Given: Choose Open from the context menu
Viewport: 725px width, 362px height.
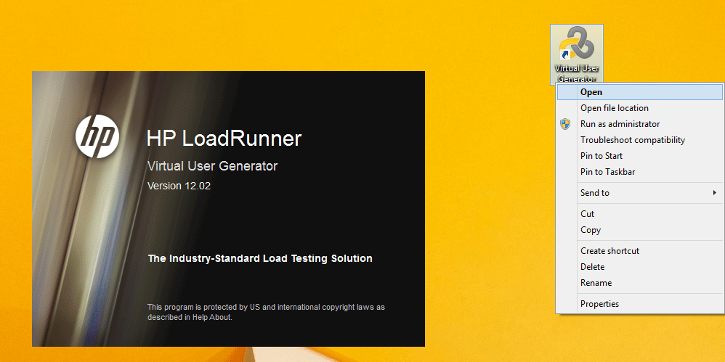Looking at the screenshot, I should click(x=640, y=92).
